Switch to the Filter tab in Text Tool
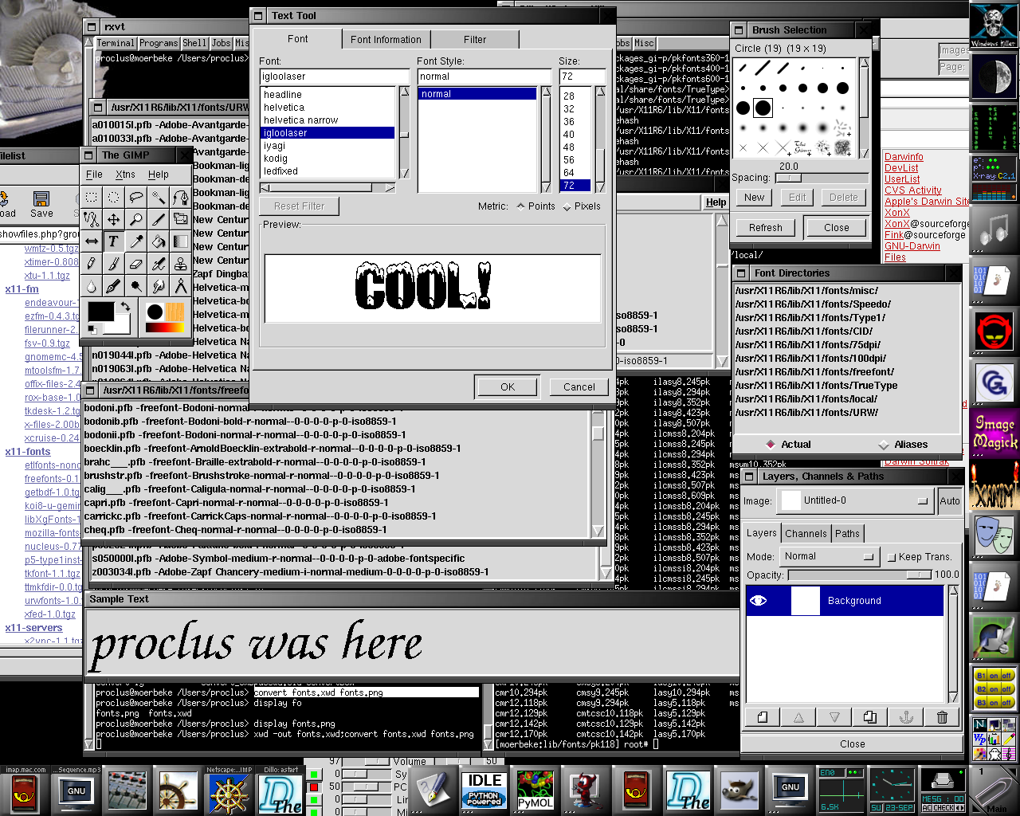The height and width of the screenshot is (816, 1020). click(x=475, y=39)
